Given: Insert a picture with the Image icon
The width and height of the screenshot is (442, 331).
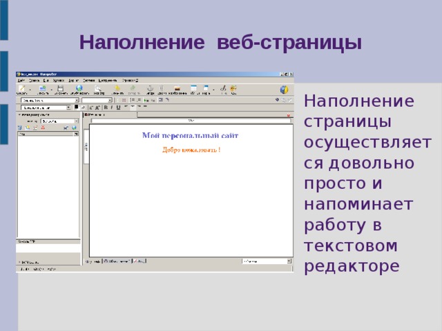Looking at the screenshot, I should [177, 88].
